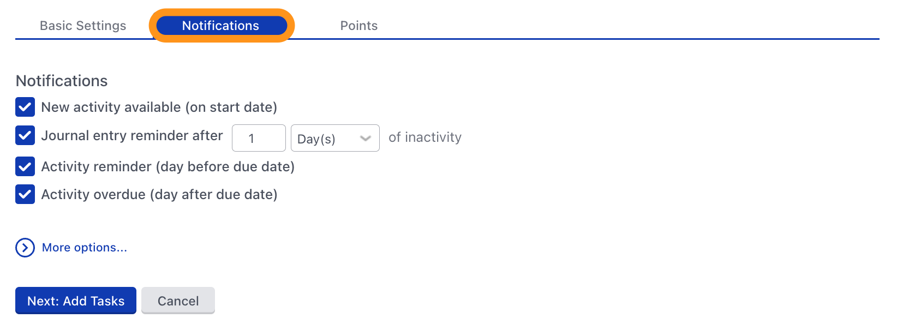Click the 'of inactivity' text
The width and height of the screenshot is (897, 324).
(424, 137)
